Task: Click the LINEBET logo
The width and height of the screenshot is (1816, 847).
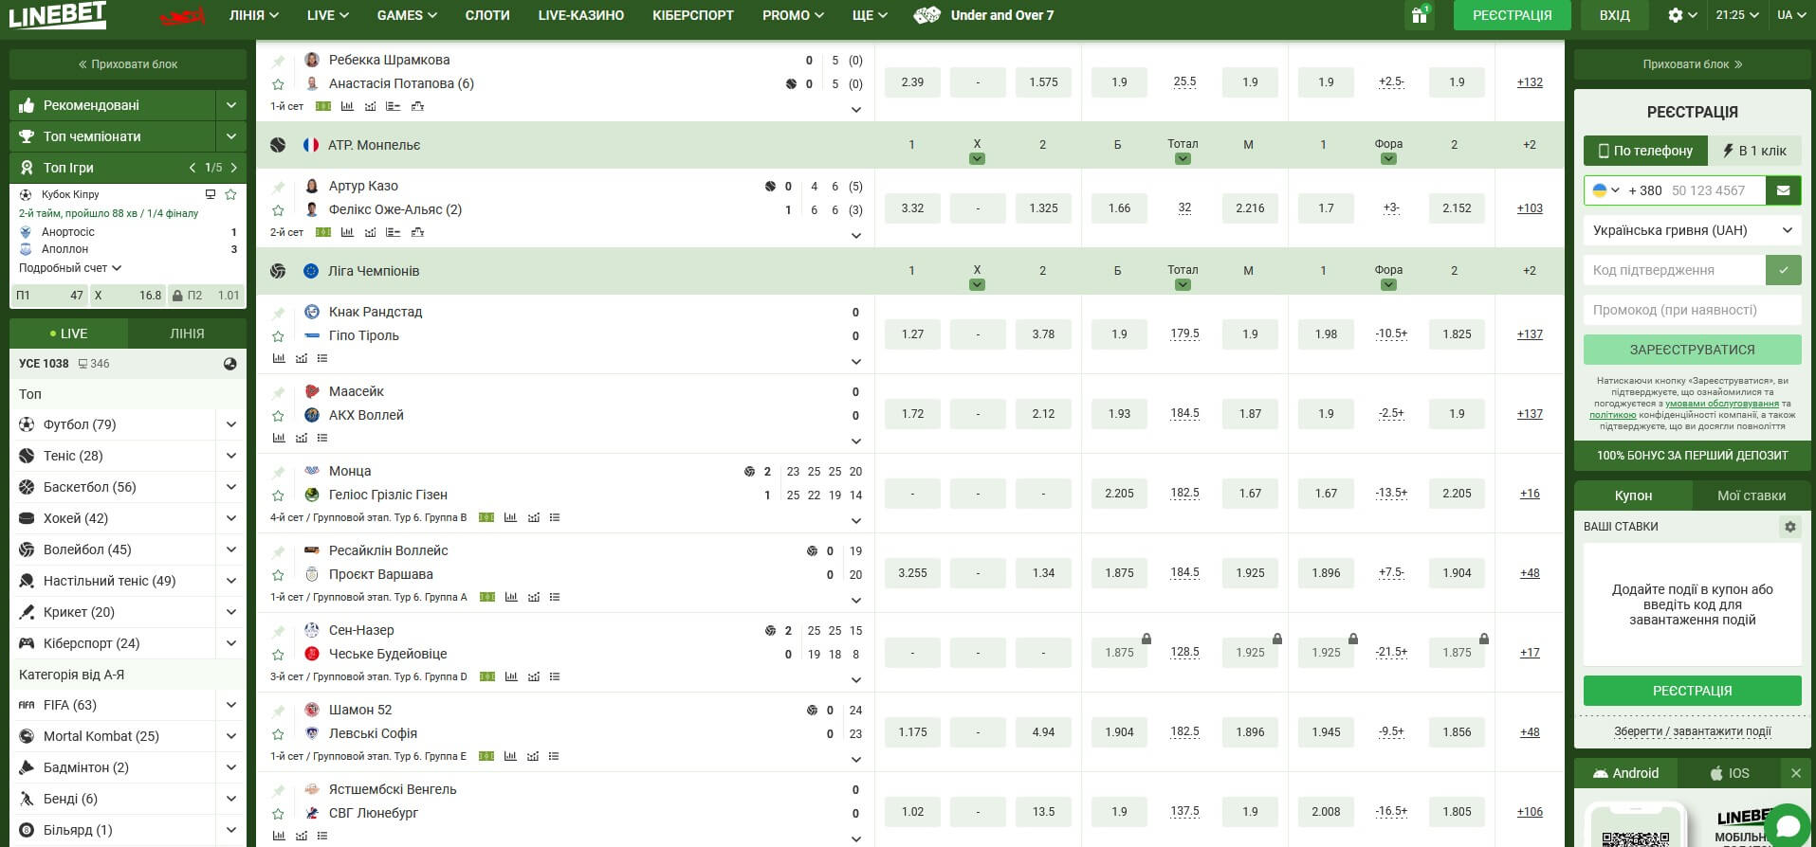Action: coord(58,15)
